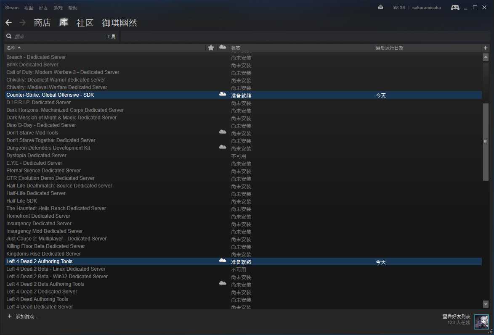
Task: Sort by favorites star column header
Action: (x=211, y=47)
